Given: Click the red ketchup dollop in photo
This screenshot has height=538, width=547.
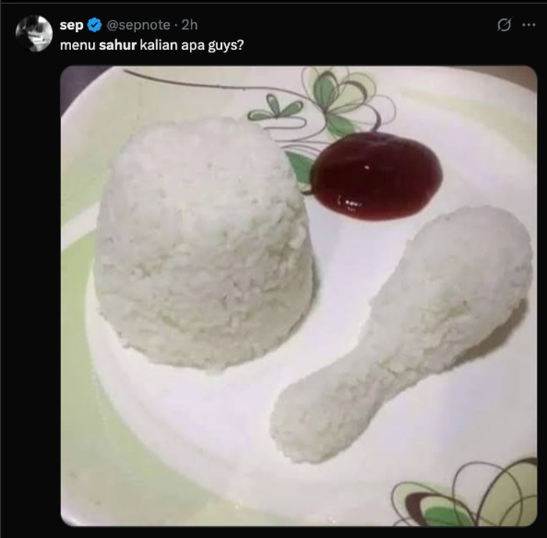Looking at the screenshot, I should (x=376, y=176).
